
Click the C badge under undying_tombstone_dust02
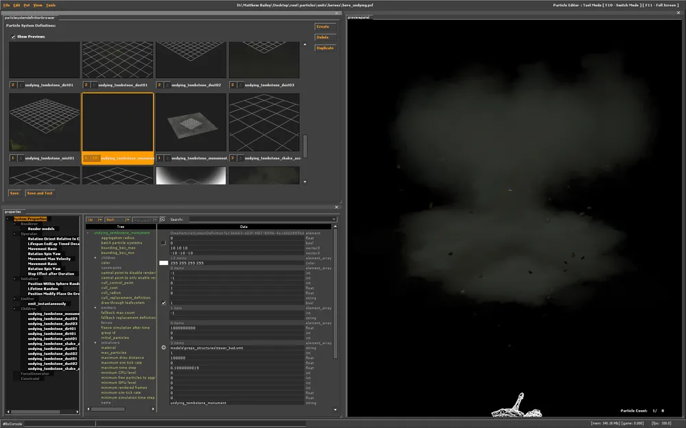167,85
